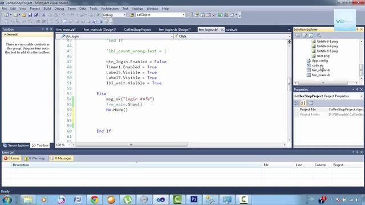Click the Property Pages icon in Properties
Screen dimensions: 365x205
point(311,103)
